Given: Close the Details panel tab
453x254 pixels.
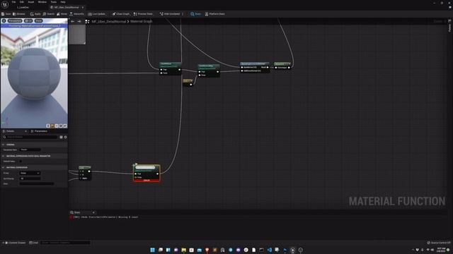Looking at the screenshot, I should coord(25,131).
